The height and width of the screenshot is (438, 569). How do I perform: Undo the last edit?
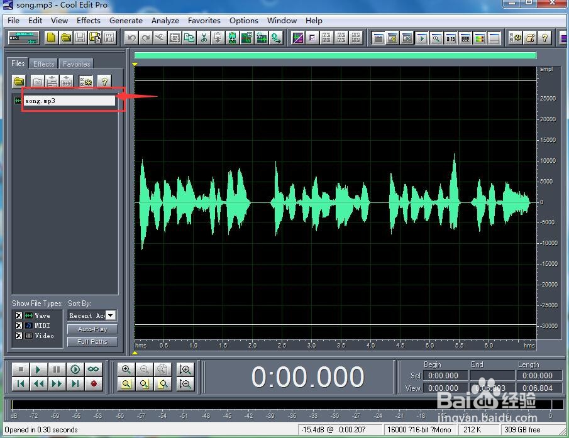[131, 38]
